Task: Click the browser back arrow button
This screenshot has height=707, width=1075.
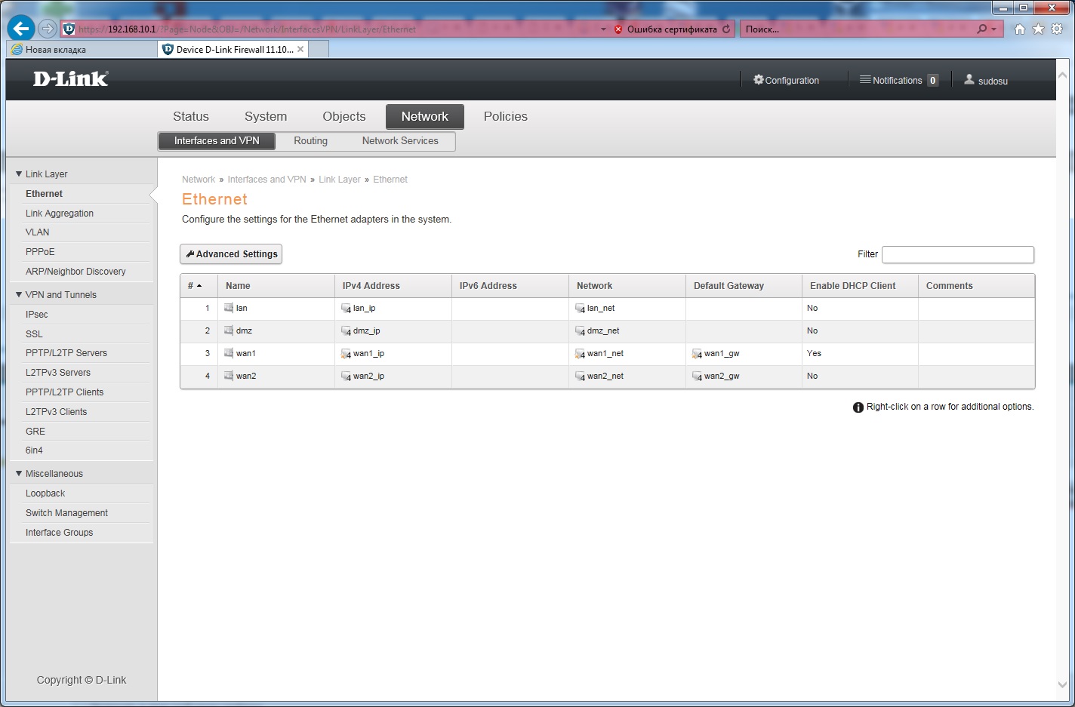Action: (x=21, y=29)
